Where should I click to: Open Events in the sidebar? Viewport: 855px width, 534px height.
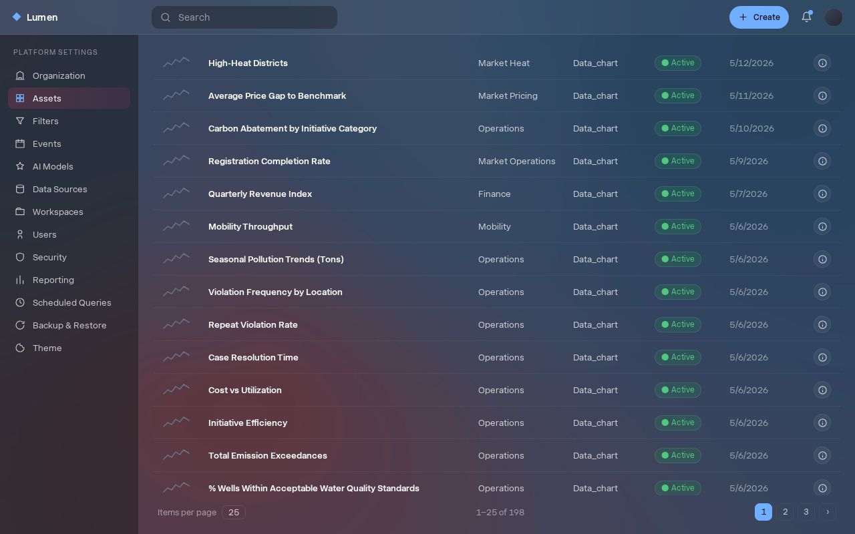69,144
